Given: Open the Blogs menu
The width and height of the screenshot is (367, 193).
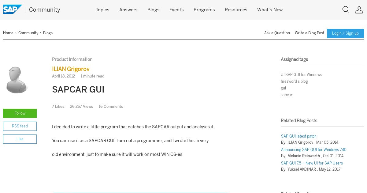Looking at the screenshot, I should tap(154, 10).
